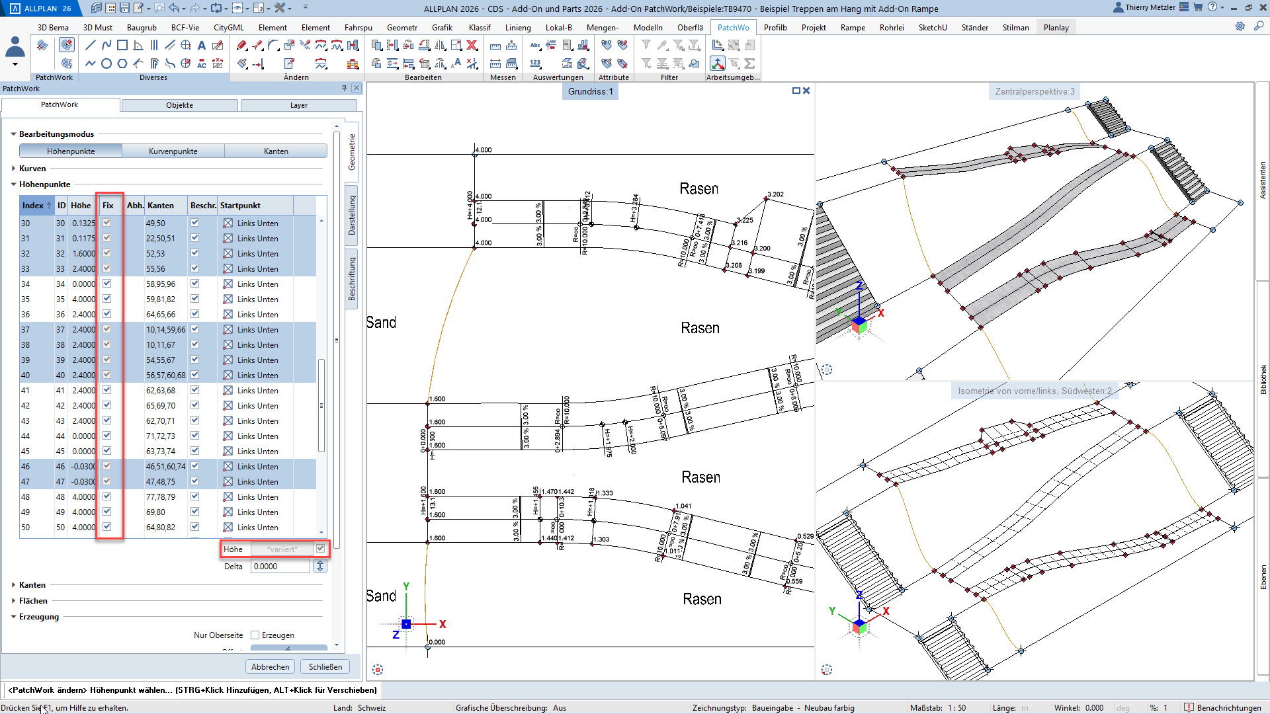Screen dimensions: 1270x714
Task: Toggle Beschr. checkbox for index 41
Action: tap(194, 390)
